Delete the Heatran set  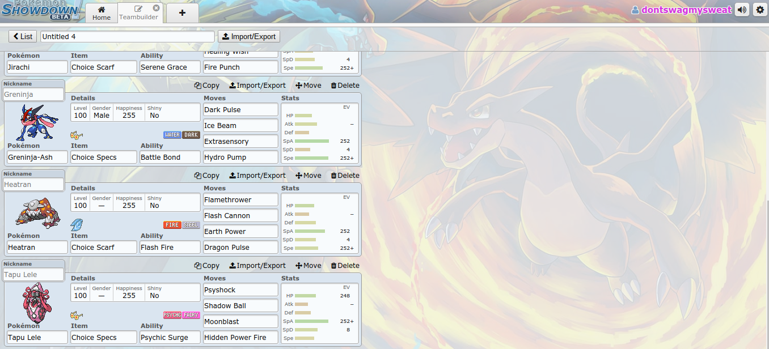[345, 176]
